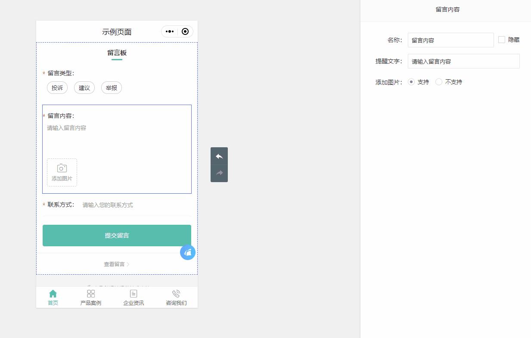Choose the 举报 category option
The width and height of the screenshot is (531, 338).
(111, 87)
